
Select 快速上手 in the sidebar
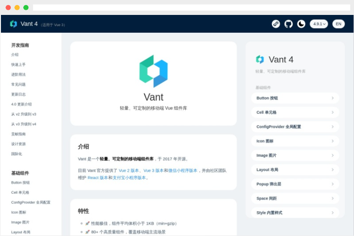[18, 64]
